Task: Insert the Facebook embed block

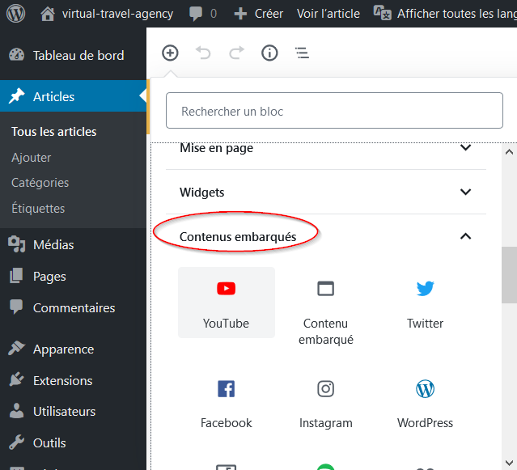Action: 227,403
